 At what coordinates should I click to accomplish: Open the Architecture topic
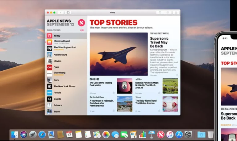pyautogui.click(x=66, y=55)
